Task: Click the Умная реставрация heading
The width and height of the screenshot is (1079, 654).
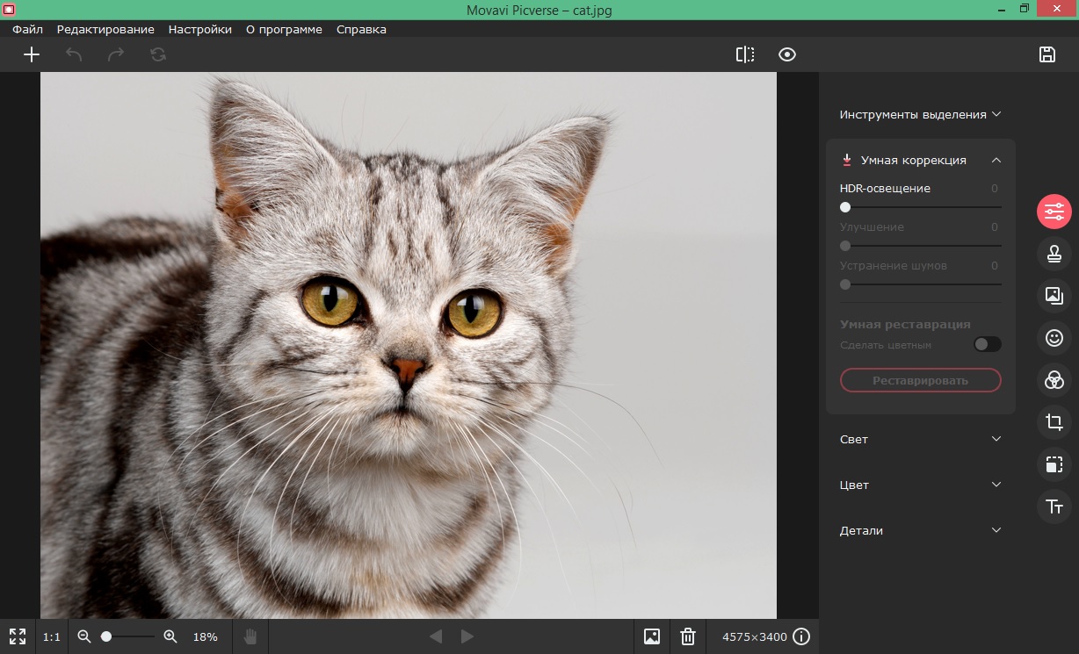Action: (905, 324)
